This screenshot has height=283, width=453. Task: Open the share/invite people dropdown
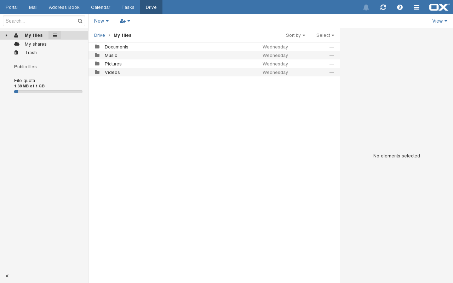coord(125,21)
